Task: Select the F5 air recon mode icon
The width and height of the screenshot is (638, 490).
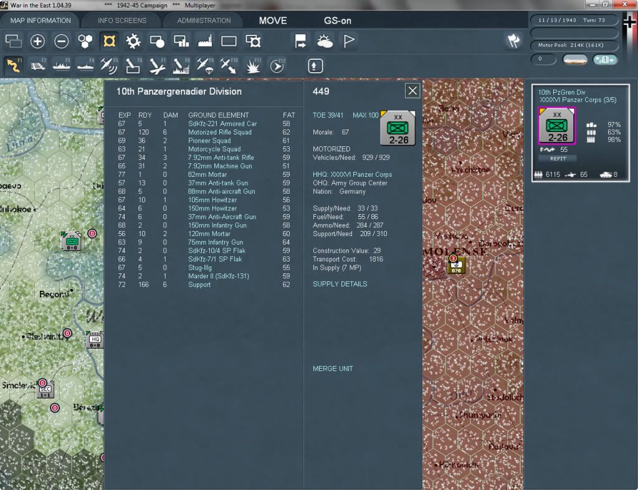Action: click(109, 65)
